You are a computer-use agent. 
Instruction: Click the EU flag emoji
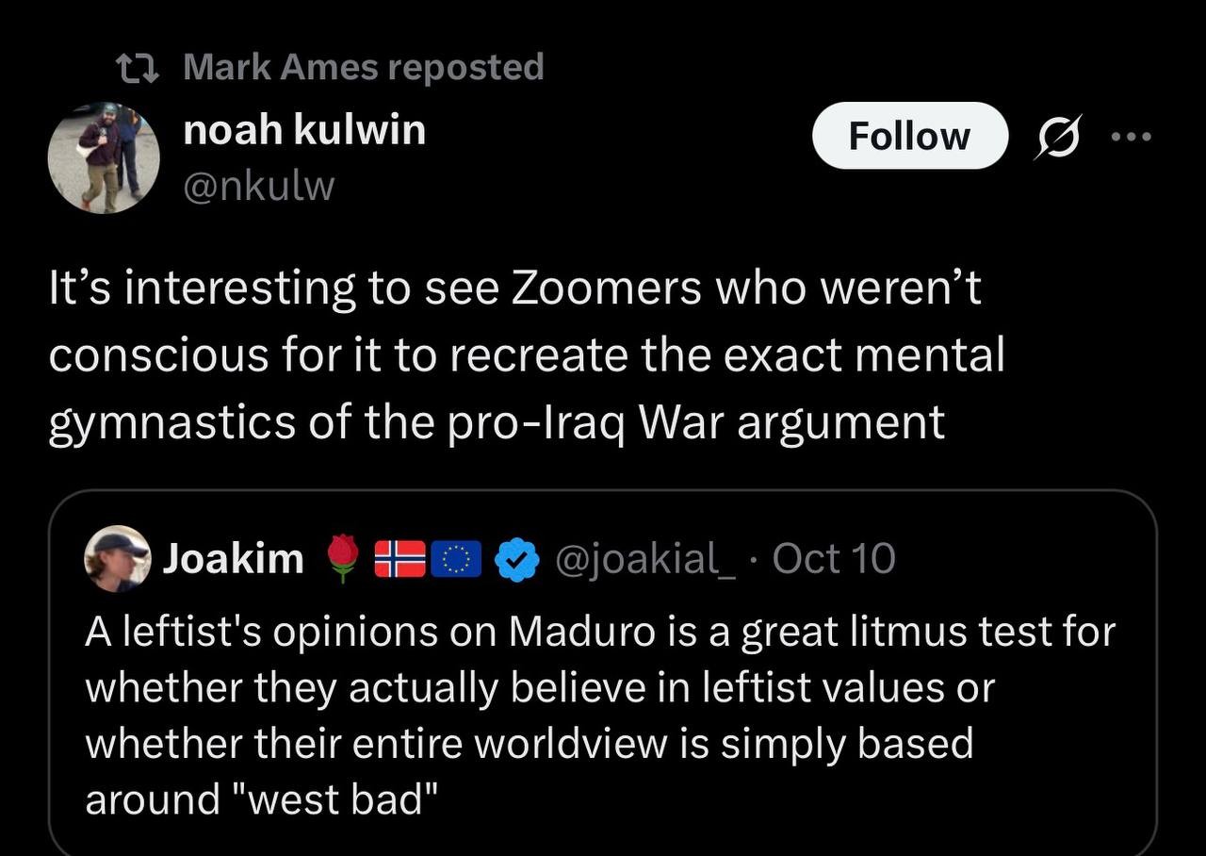click(x=457, y=559)
